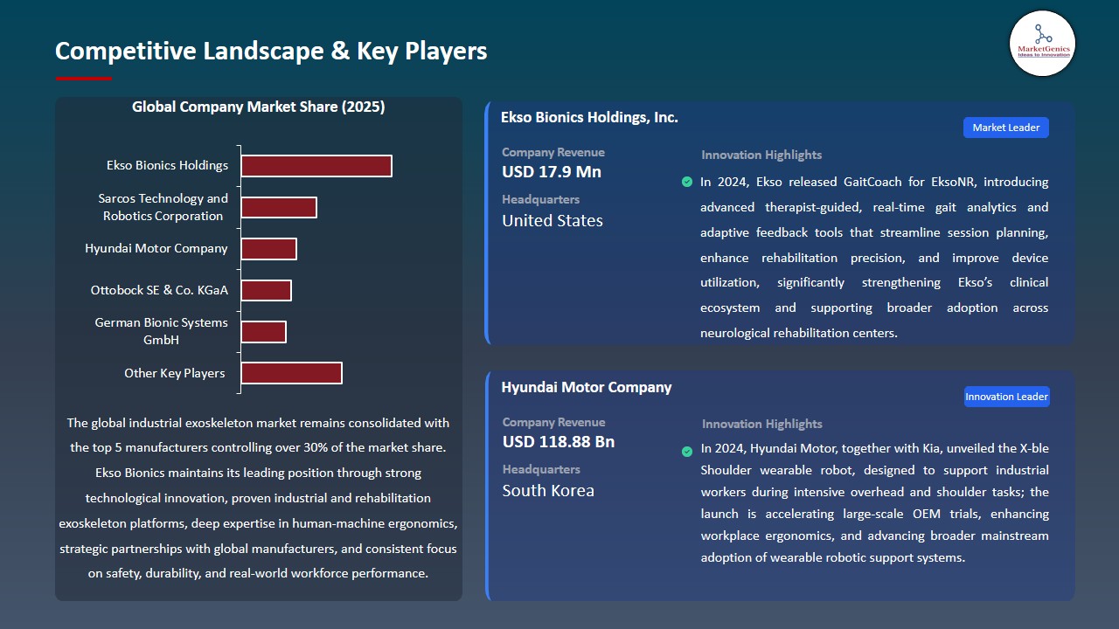
Task: Select the Hyundai Motor Company bar in the chart
Action: point(269,248)
